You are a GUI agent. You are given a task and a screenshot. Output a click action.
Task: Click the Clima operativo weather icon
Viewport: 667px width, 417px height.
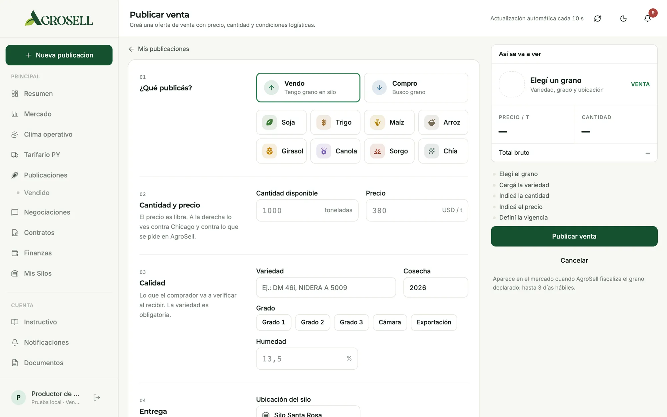[15, 134]
